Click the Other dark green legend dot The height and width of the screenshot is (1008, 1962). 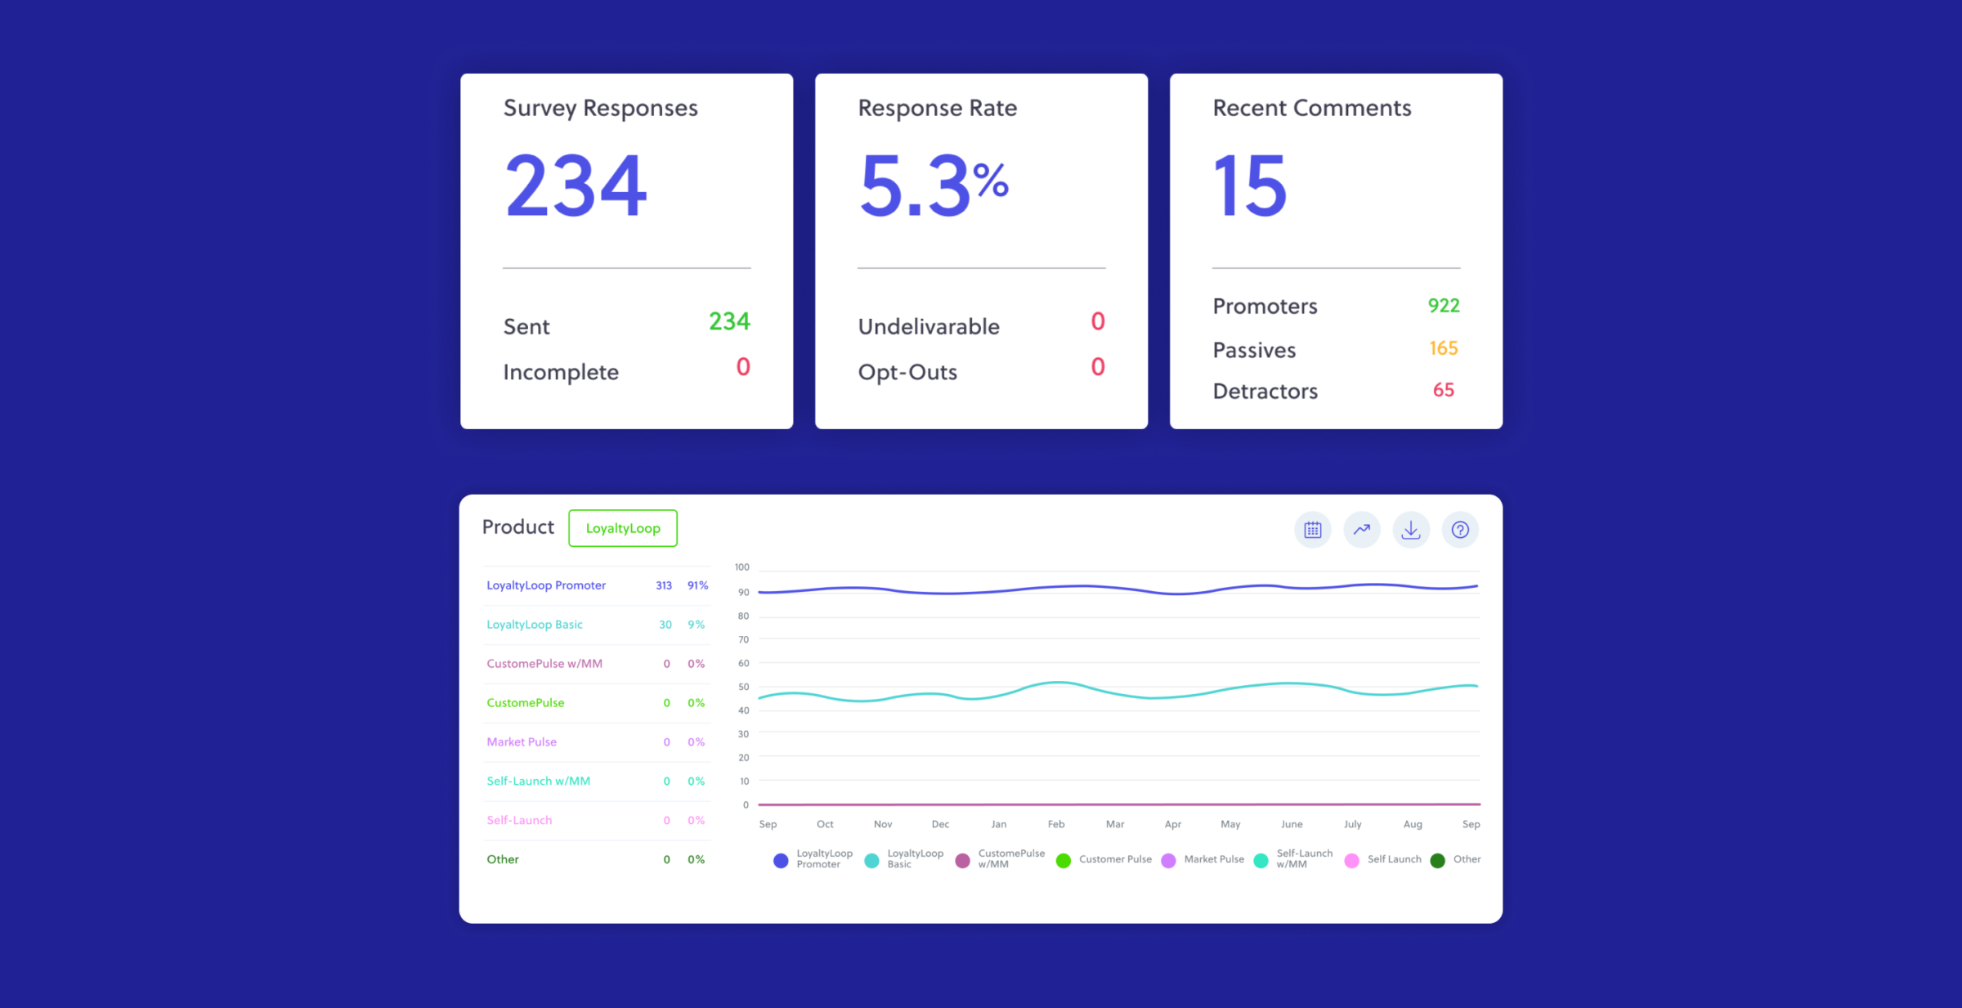point(1437,860)
